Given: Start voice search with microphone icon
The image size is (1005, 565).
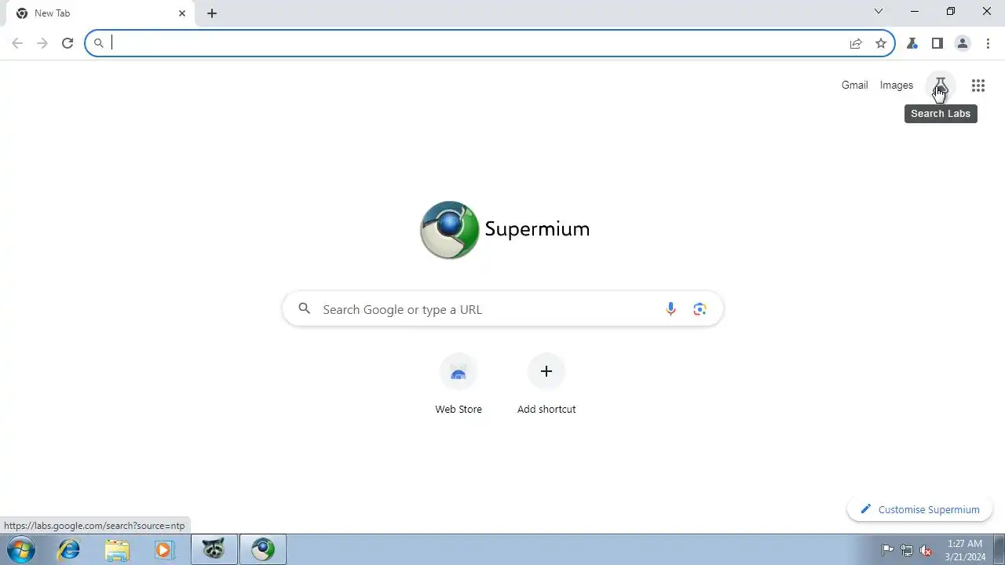Looking at the screenshot, I should tap(671, 309).
